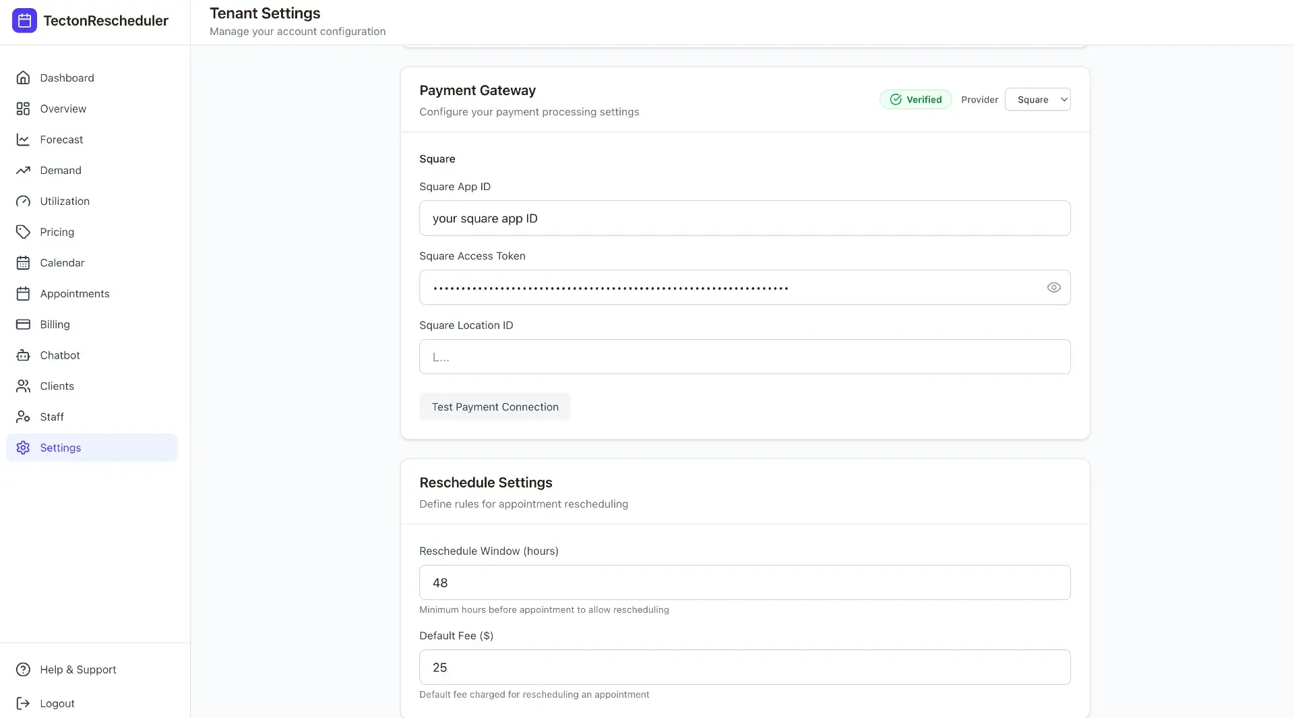Click the Demand trending arrow icon

(23, 171)
